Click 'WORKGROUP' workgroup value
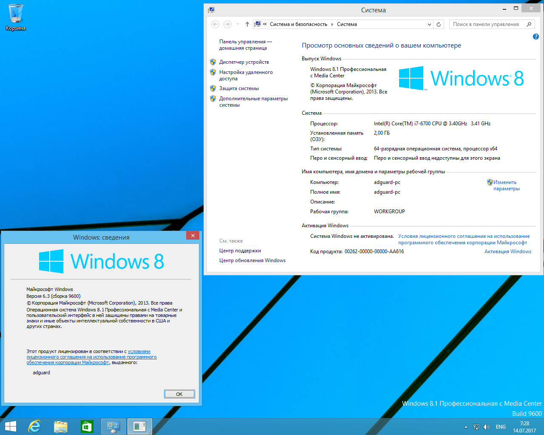 (389, 212)
